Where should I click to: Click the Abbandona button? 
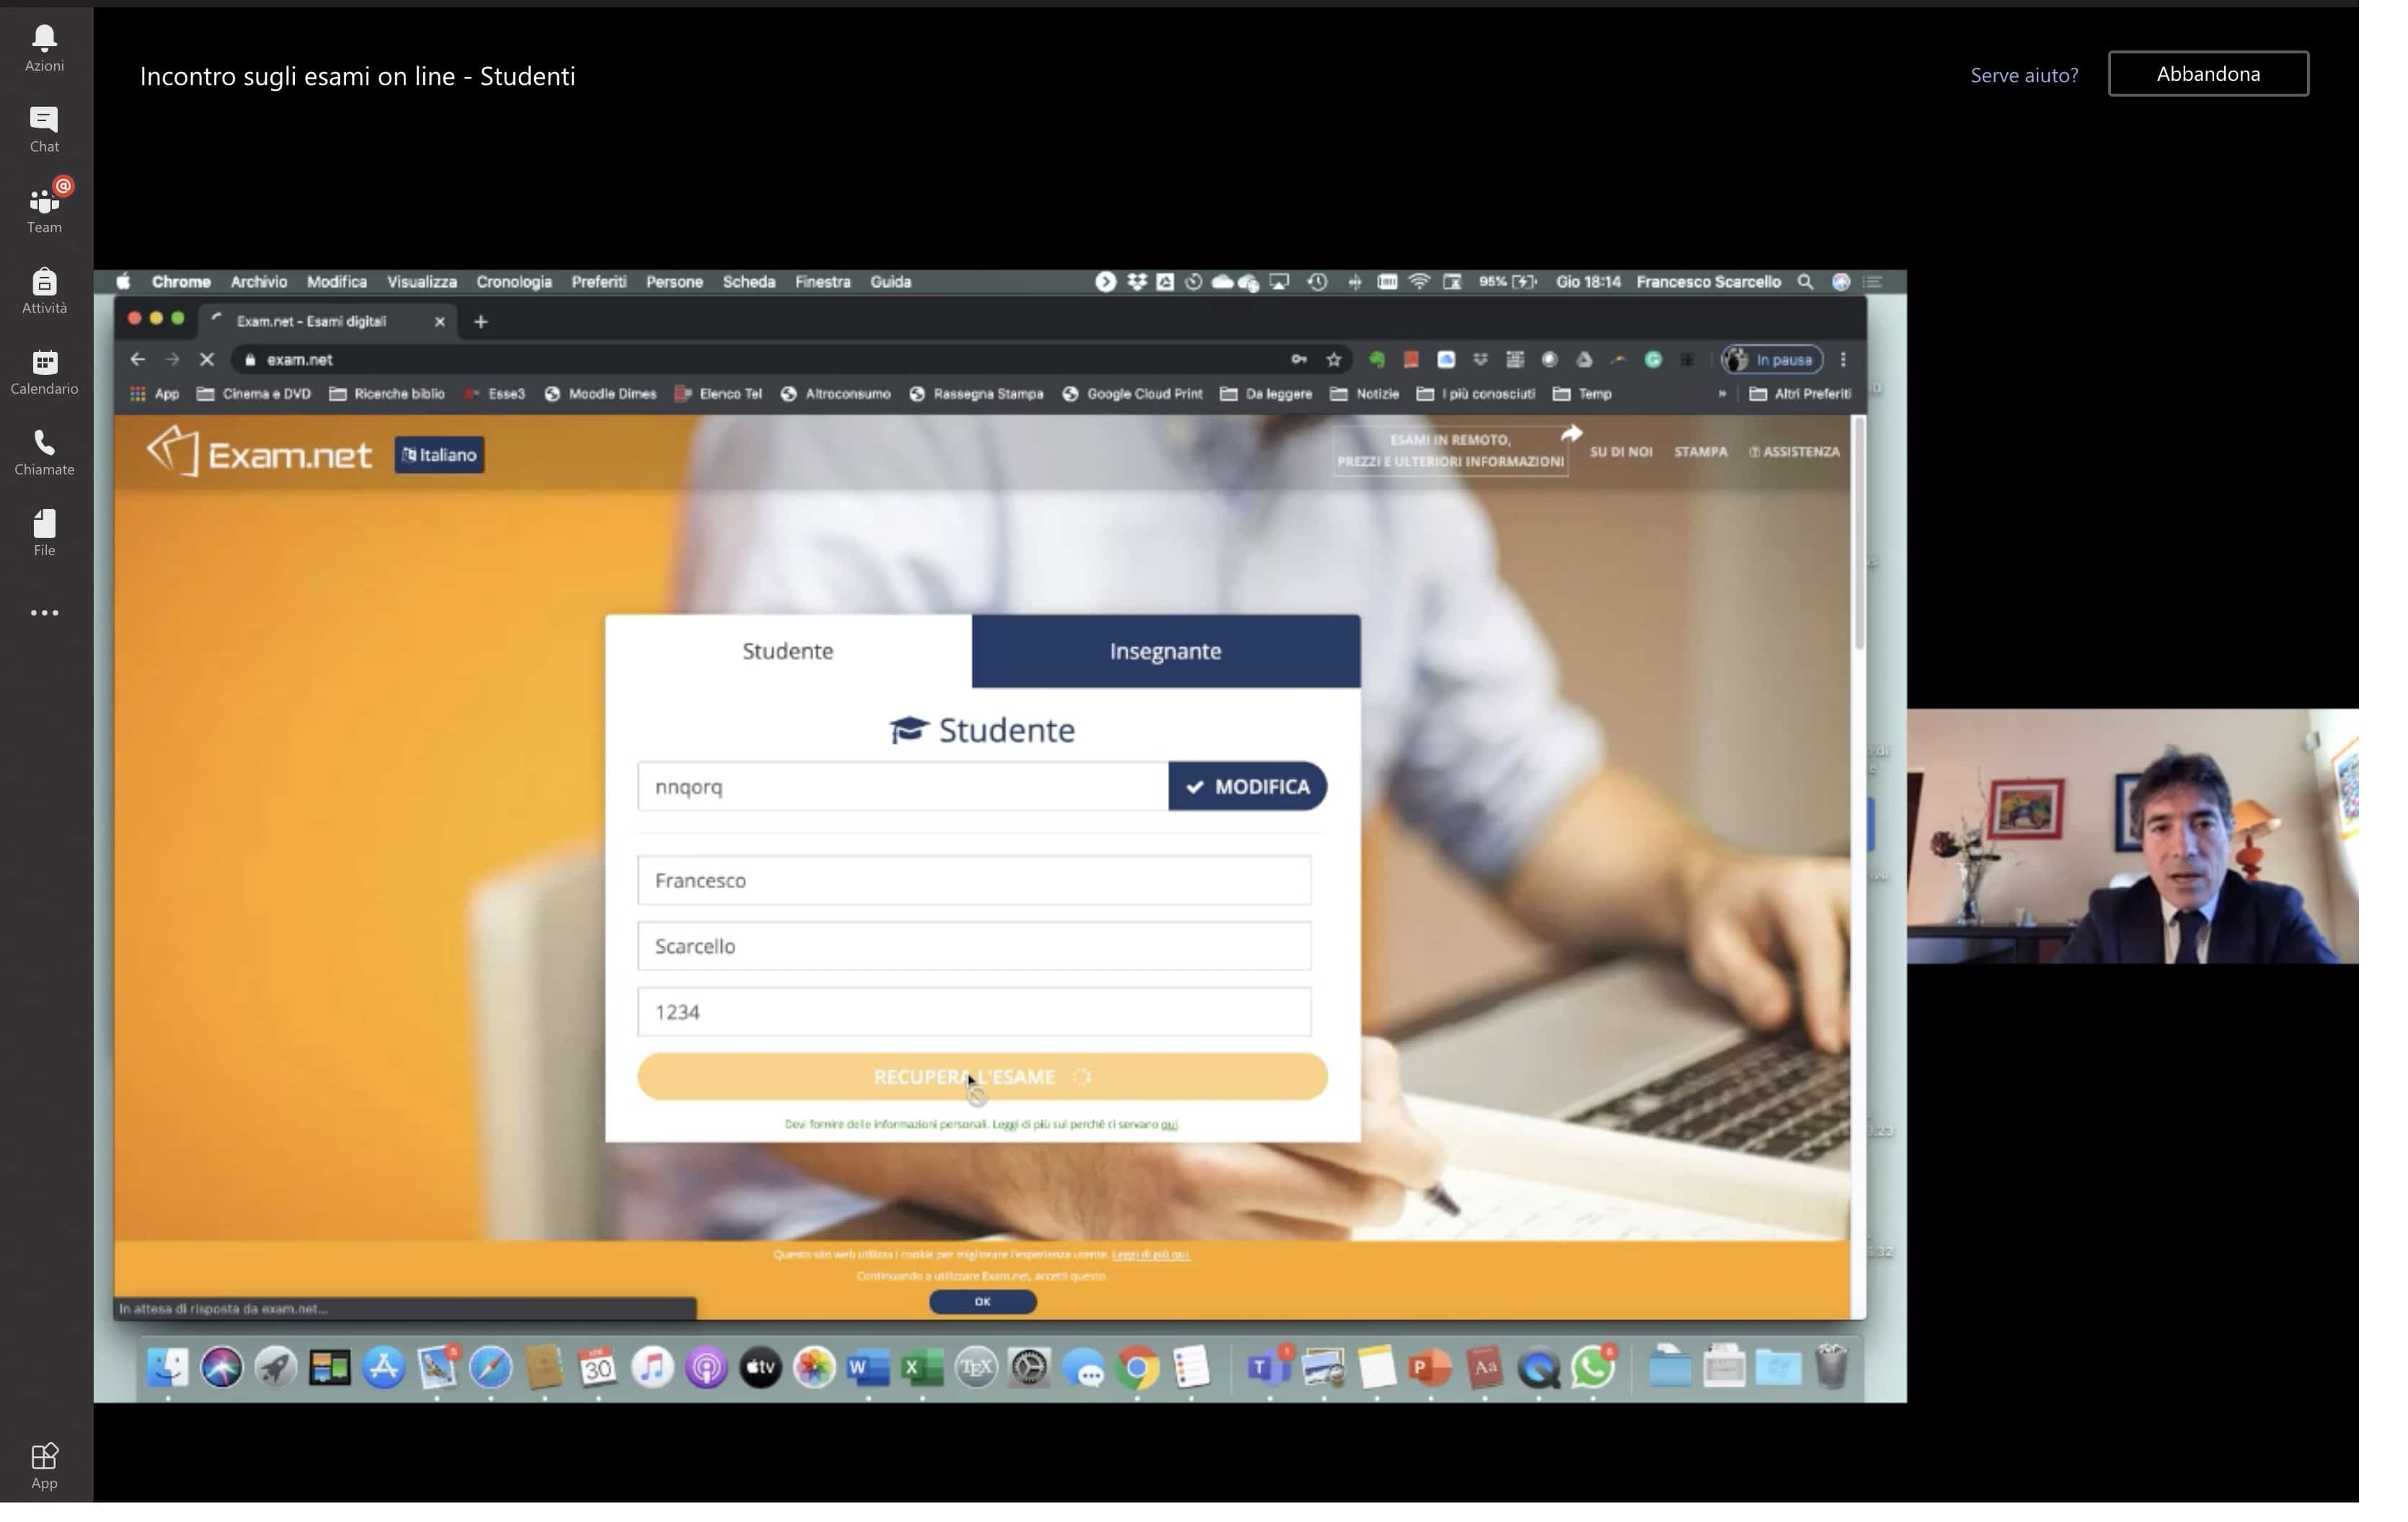(2207, 74)
